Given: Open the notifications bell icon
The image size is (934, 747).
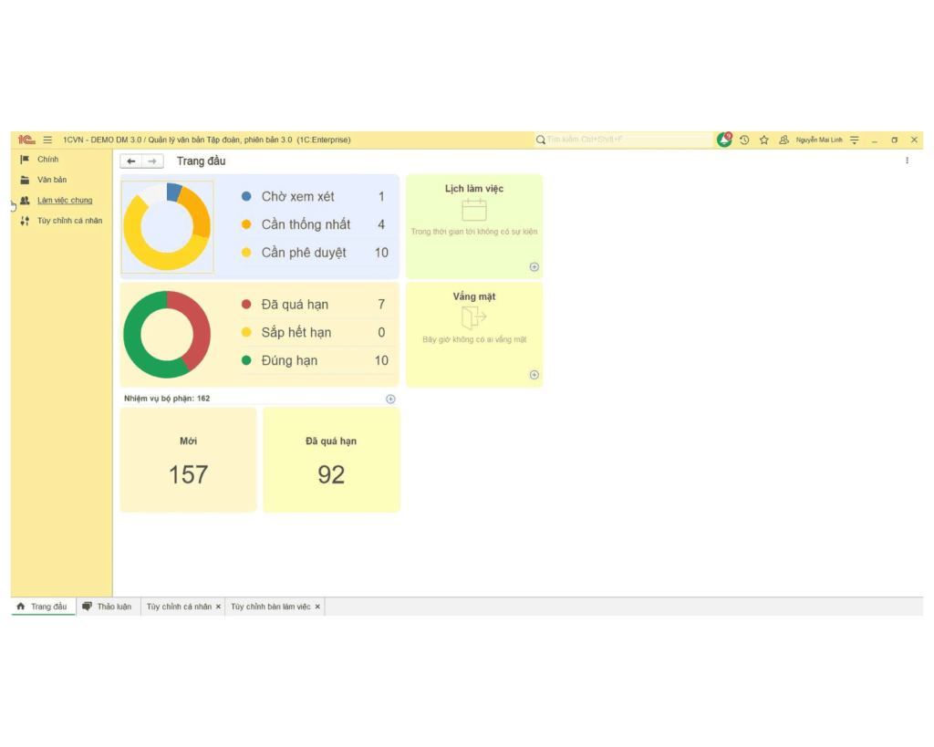Looking at the screenshot, I should 724,140.
